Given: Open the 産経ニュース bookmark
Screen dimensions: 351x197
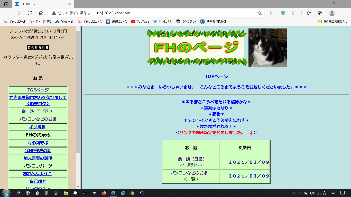Looking at the screenshot, I should click(116, 22).
